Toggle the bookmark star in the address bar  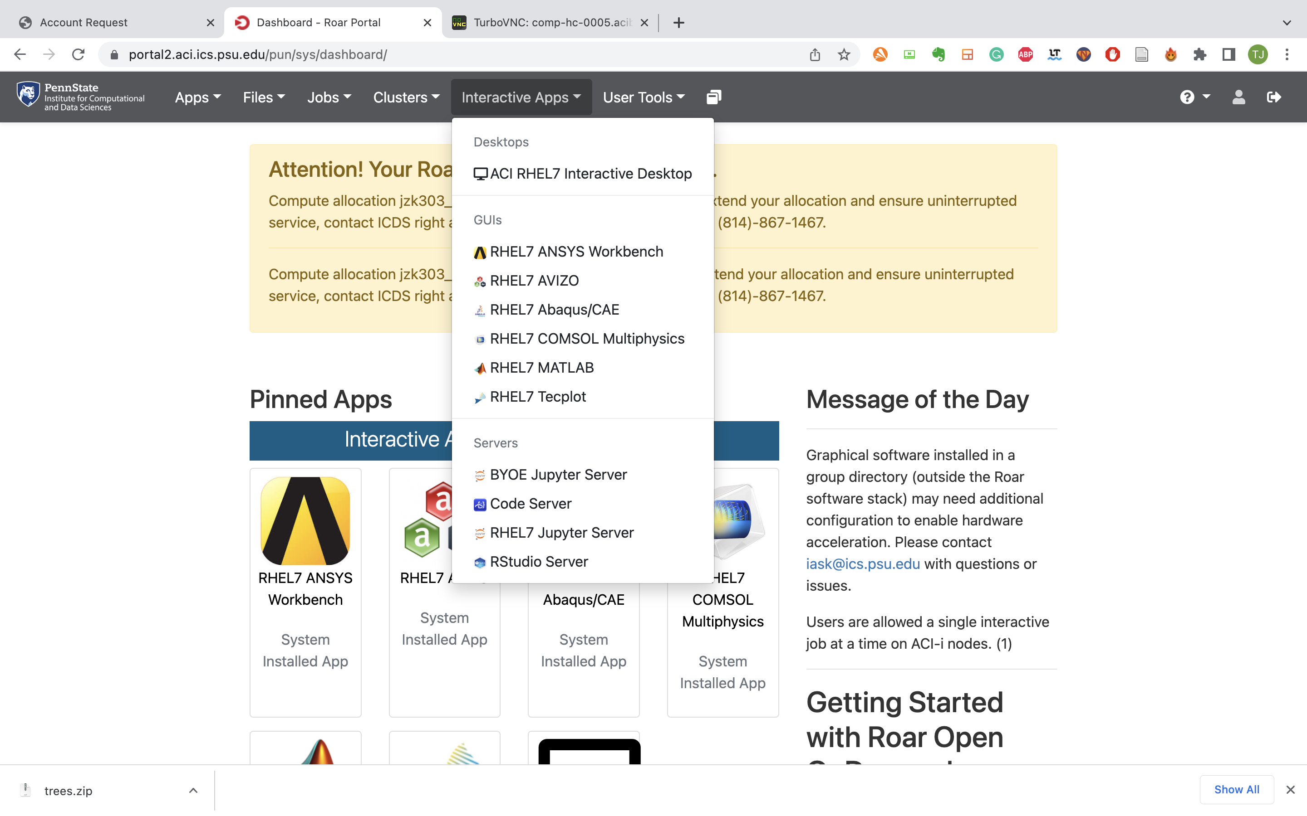(844, 54)
